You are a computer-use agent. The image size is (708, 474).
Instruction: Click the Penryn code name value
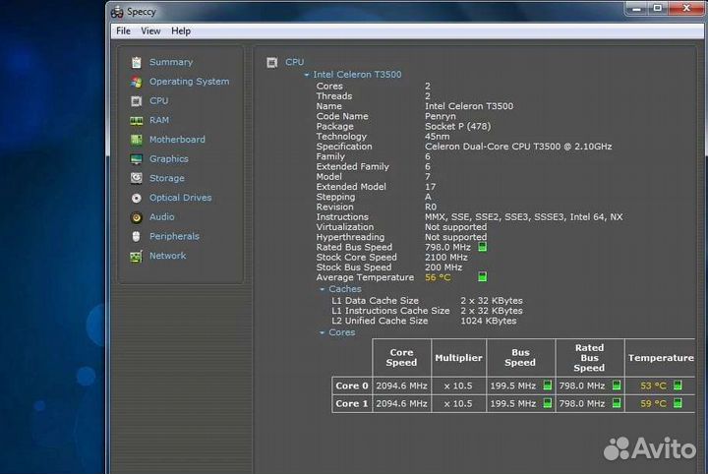[x=441, y=116]
